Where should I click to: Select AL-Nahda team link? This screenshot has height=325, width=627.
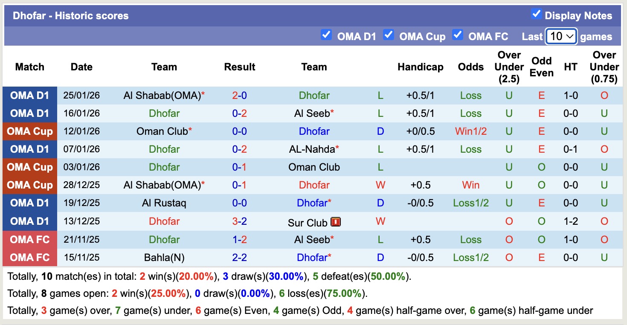coord(312,149)
